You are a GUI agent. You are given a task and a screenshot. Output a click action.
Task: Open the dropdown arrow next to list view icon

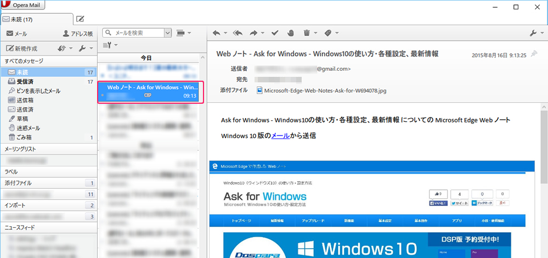pos(189,33)
